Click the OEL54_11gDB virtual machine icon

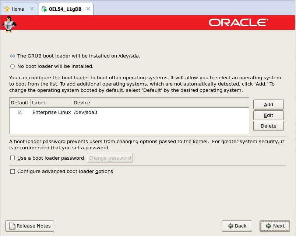tap(44, 9)
